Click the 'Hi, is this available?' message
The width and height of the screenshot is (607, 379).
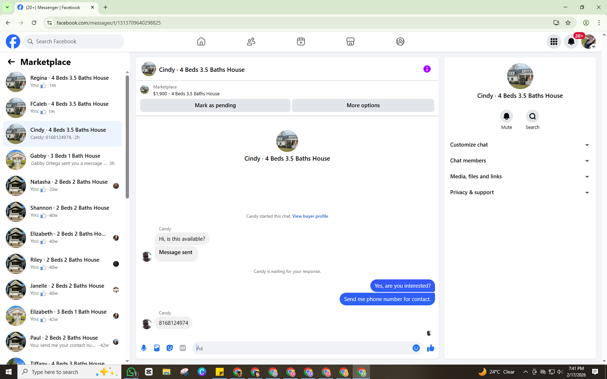tap(182, 239)
